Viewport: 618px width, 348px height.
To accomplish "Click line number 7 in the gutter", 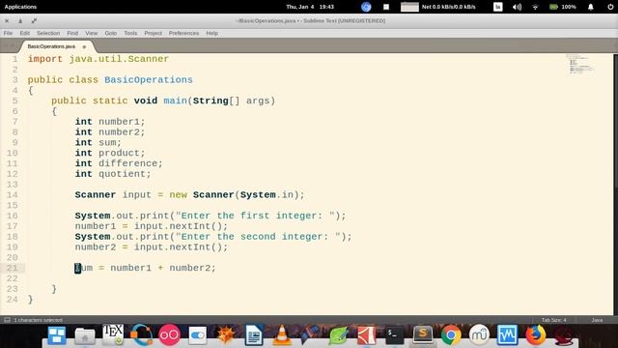I will pyautogui.click(x=15, y=122).
